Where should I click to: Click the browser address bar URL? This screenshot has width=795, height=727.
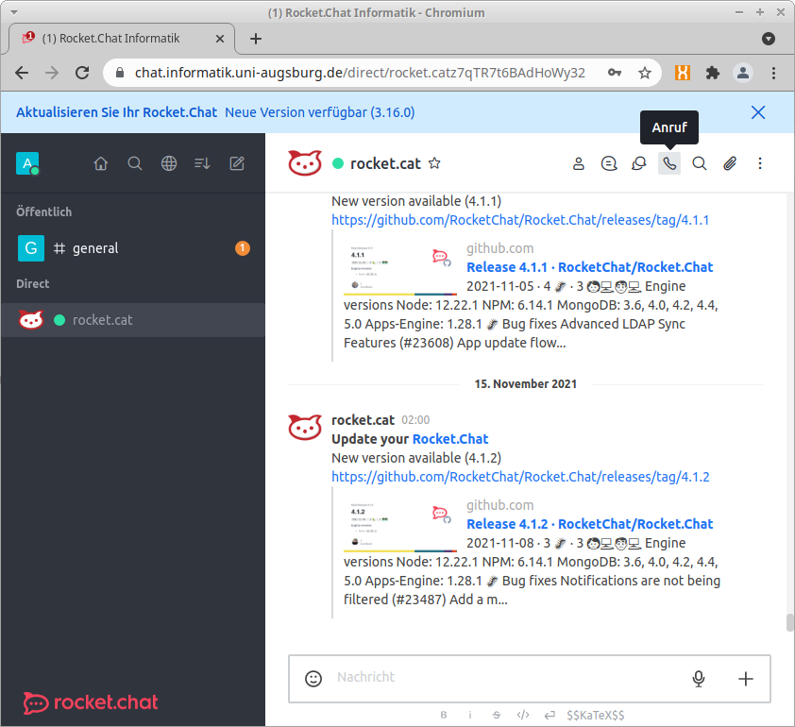[360, 73]
